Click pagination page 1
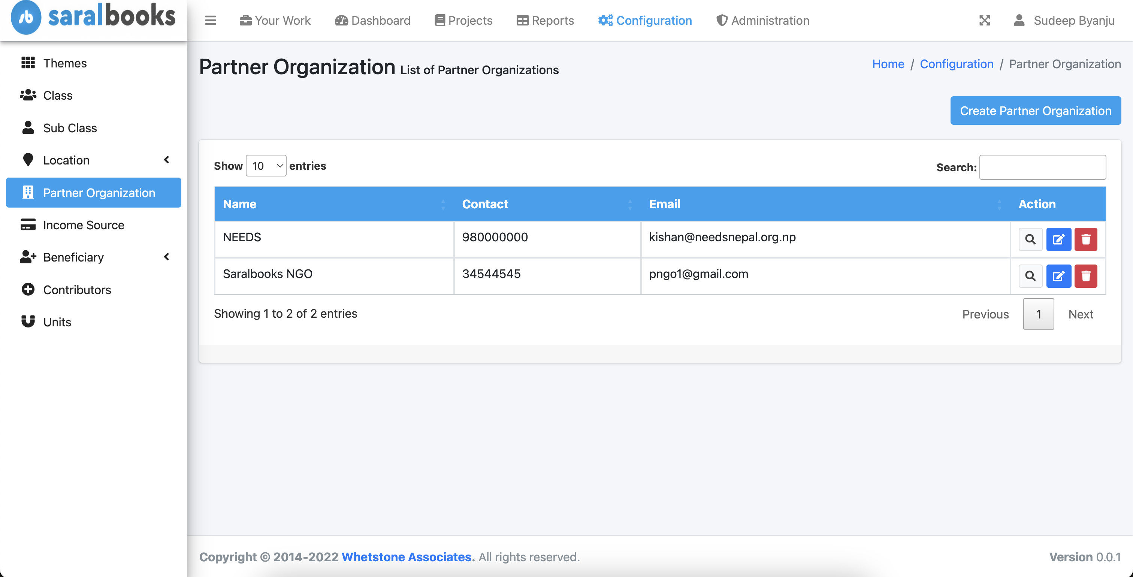The image size is (1133, 577). tap(1039, 314)
